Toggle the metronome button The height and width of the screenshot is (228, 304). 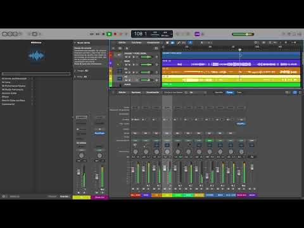click(x=203, y=34)
